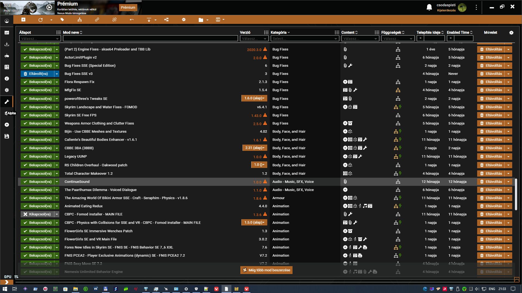The image size is (522, 293).
Task: Open the Games page in sidebar
Action: [x=7, y=56]
